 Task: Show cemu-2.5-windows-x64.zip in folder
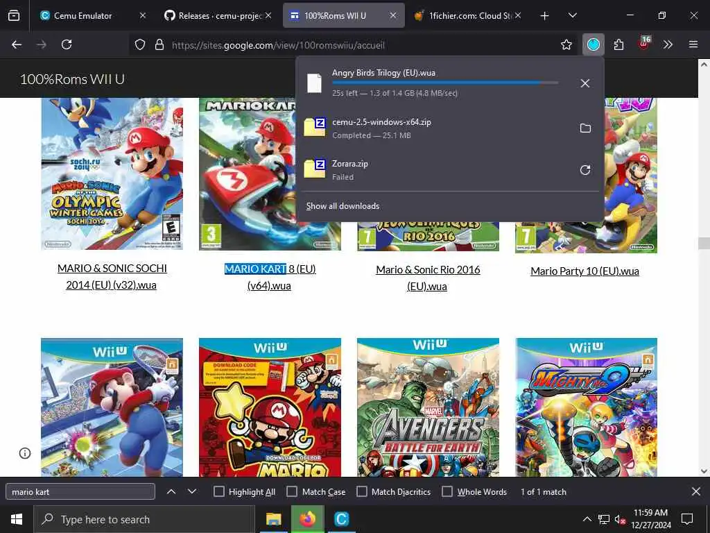click(x=585, y=128)
